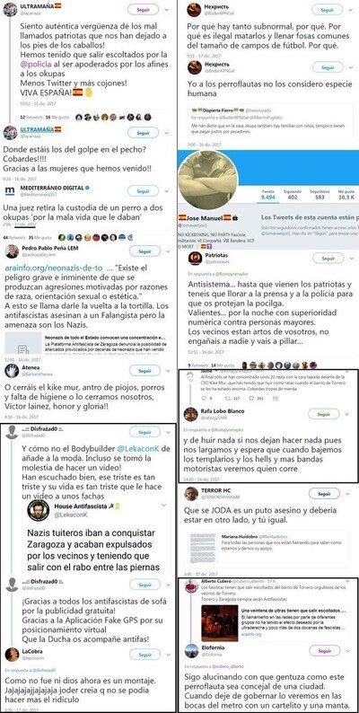Click Seguir next to Elofornia
359x713 pixels.
[325, 650]
